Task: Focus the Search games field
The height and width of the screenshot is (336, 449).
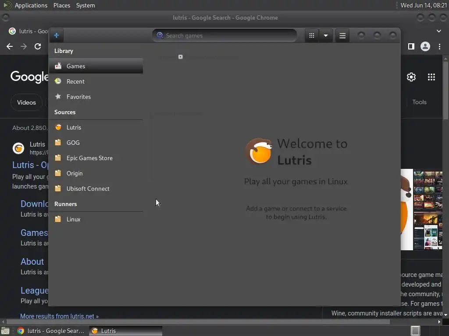Action: click(x=224, y=35)
